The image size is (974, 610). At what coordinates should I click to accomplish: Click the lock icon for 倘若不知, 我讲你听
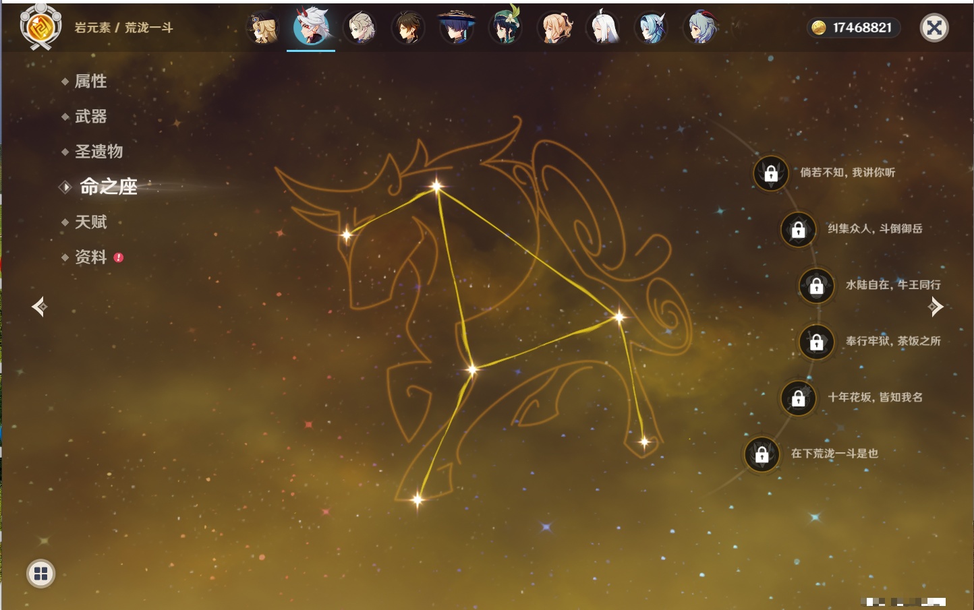tap(771, 173)
